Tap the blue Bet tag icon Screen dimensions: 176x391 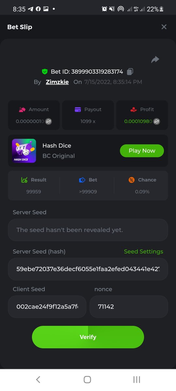pyautogui.click(x=82, y=180)
